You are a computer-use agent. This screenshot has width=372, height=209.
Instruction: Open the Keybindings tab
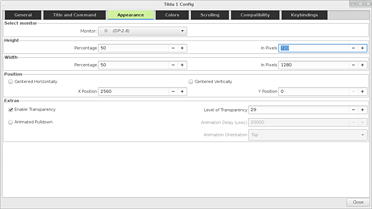tap(304, 15)
